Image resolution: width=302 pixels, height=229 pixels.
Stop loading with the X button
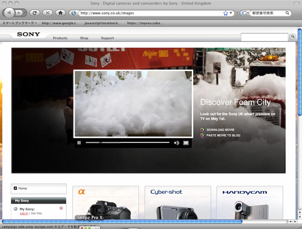48,13
